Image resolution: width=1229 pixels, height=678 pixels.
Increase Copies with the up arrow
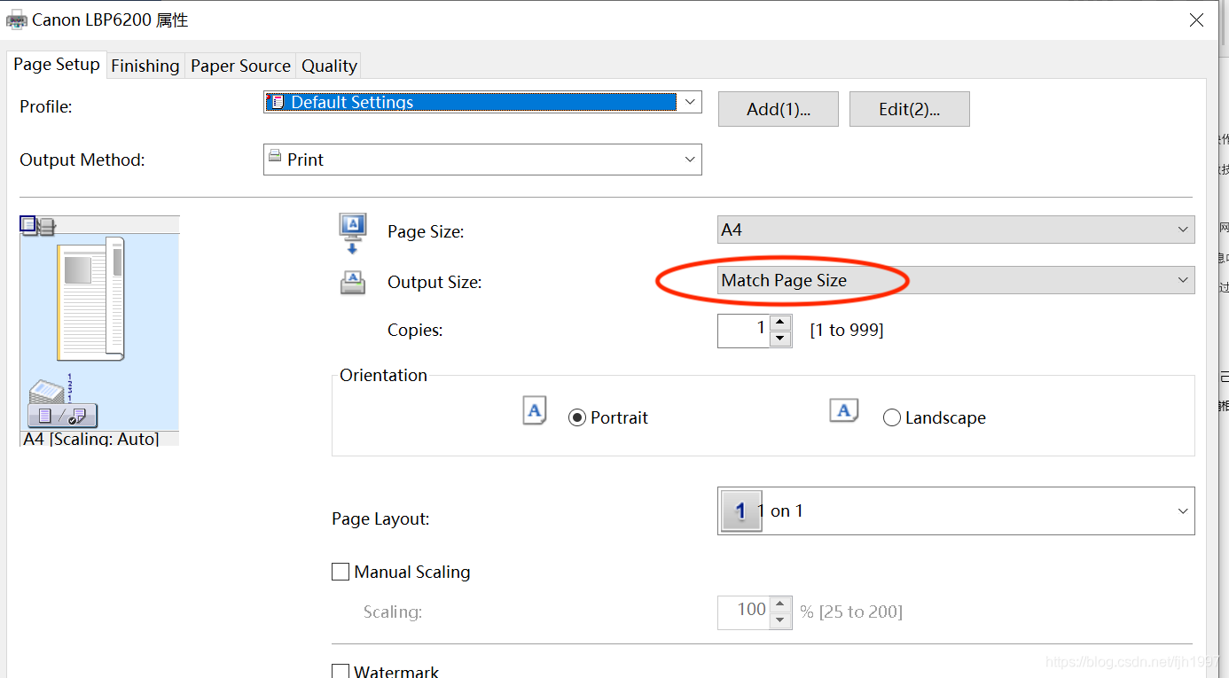coord(780,323)
